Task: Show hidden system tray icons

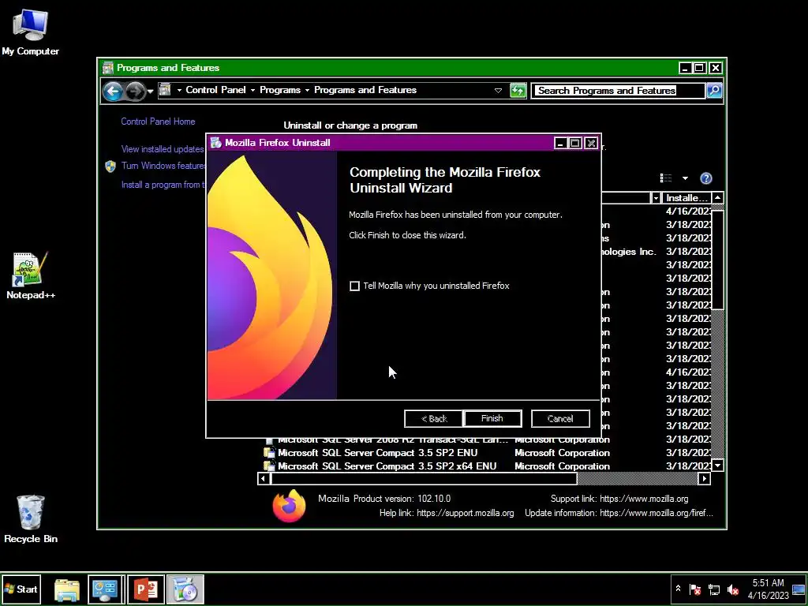Action: tap(678, 589)
